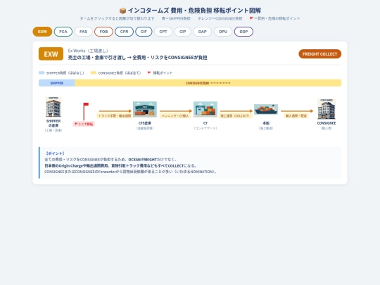The height and width of the screenshot is (285, 380).
Task: Open the FOB term tab
Action: (103, 32)
